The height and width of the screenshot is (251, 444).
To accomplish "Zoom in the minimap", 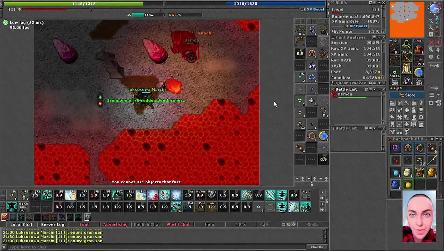I will pos(431,28).
